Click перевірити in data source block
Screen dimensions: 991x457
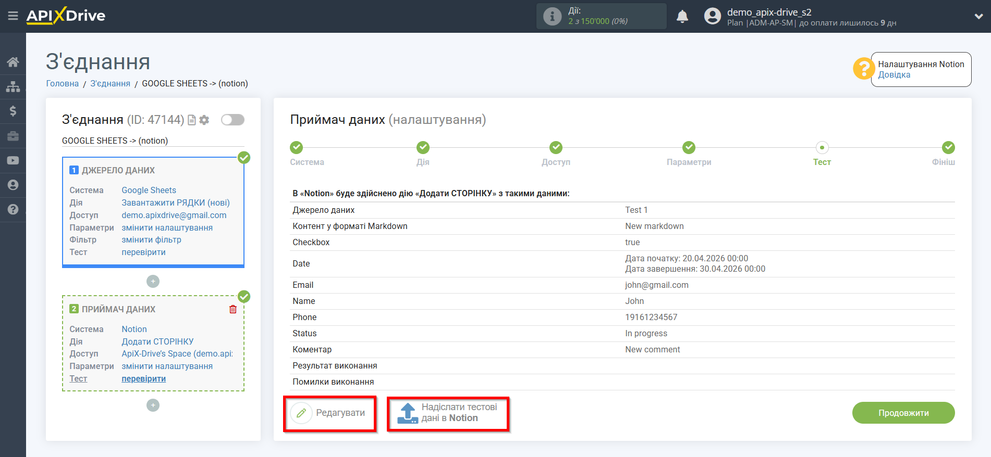point(144,252)
